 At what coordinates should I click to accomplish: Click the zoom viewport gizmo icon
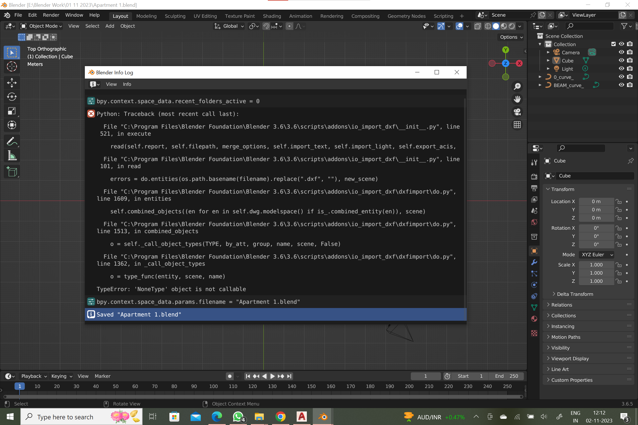pyautogui.click(x=517, y=86)
